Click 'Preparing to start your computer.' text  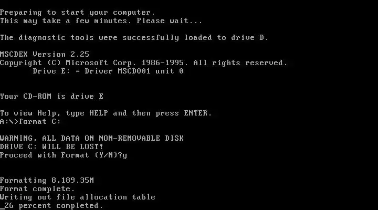[x=78, y=13]
